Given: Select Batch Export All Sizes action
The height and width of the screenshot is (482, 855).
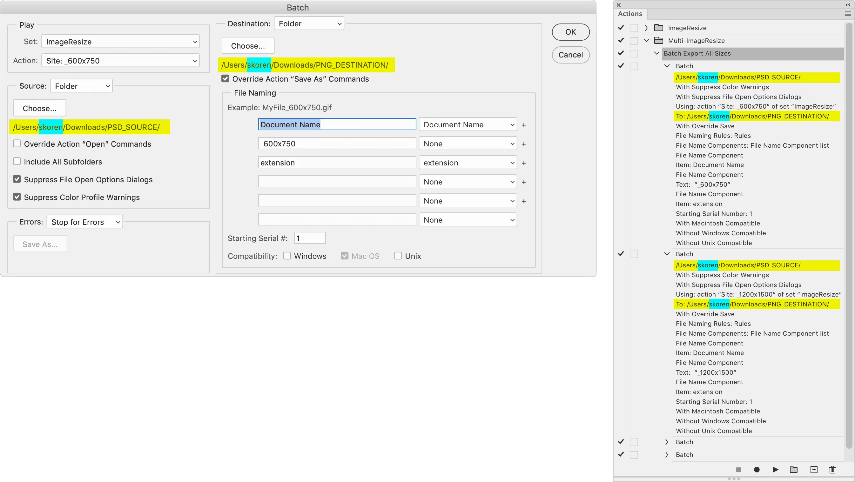Looking at the screenshot, I should coord(697,53).
